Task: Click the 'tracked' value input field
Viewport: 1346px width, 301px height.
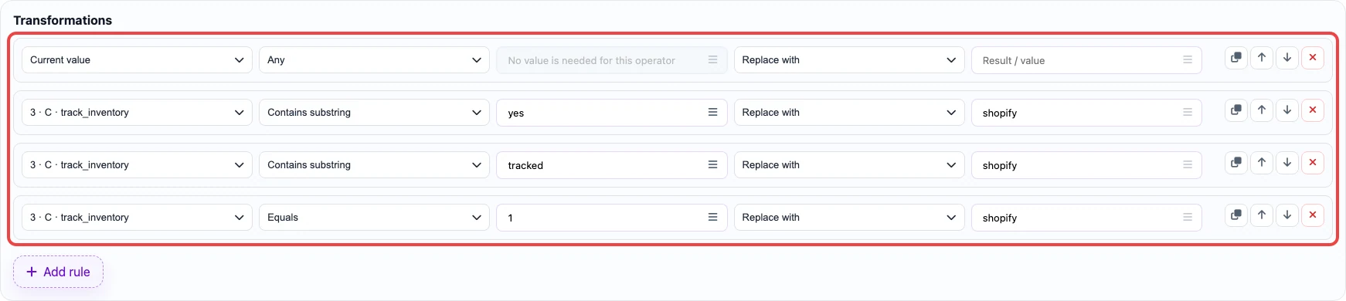Action: (x=611, y=165)
